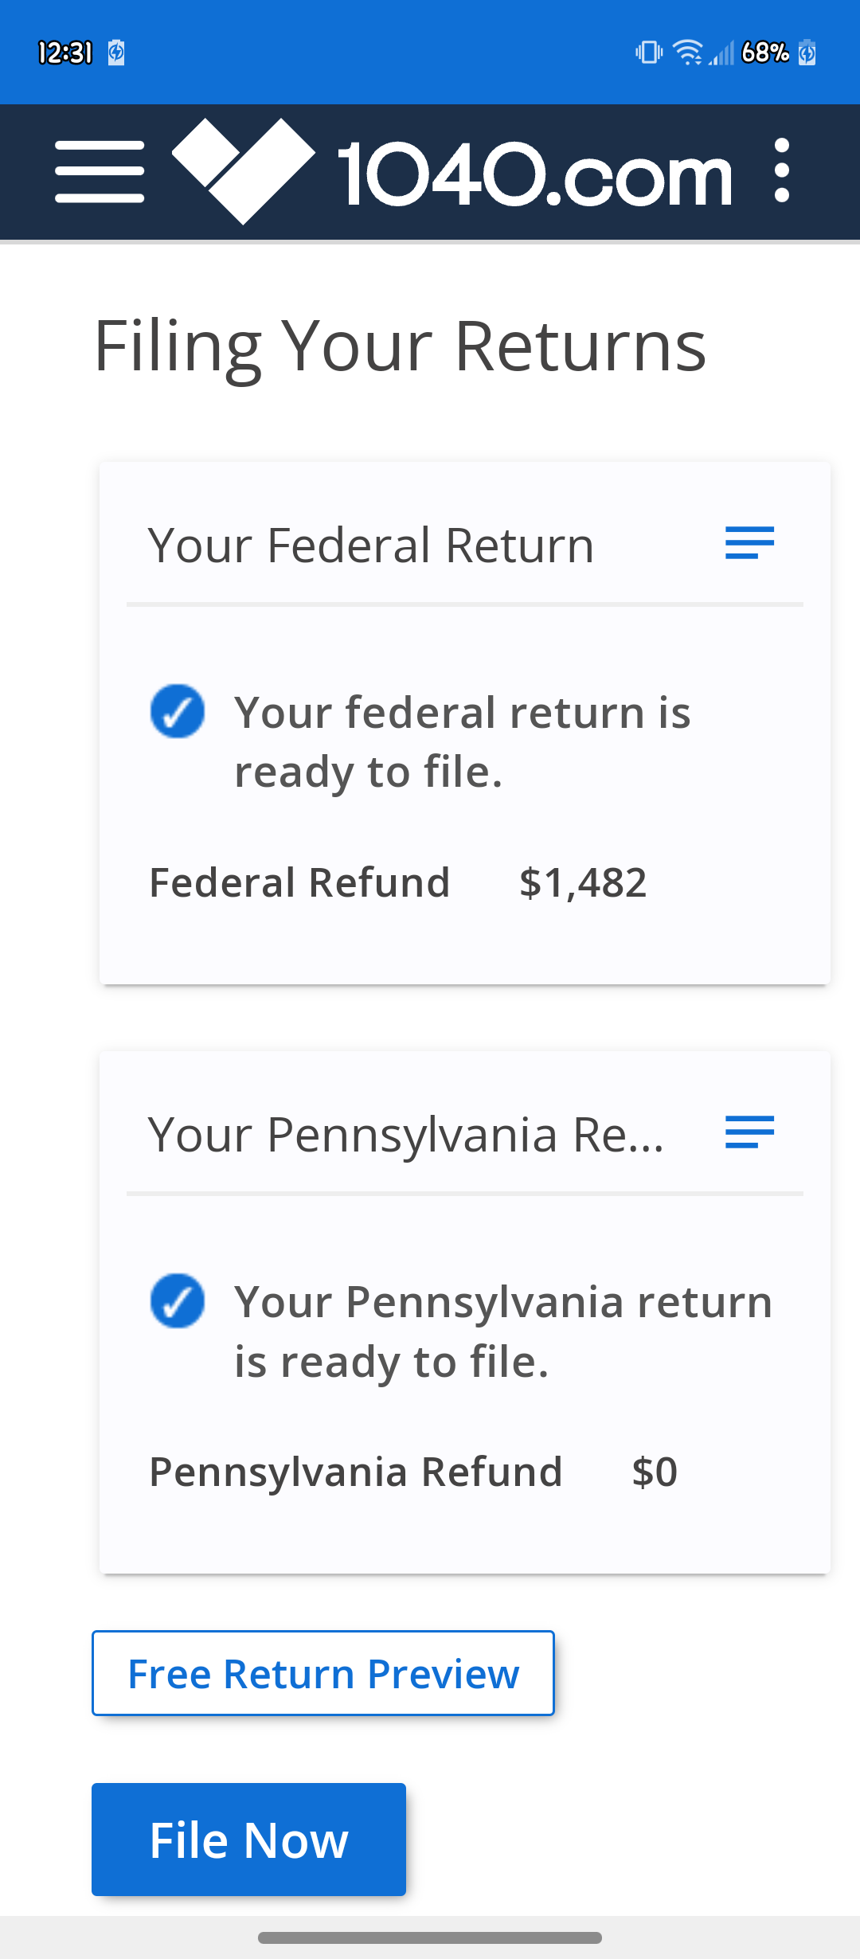The image size is (860, 1959).
Task: Select the Your Federal Return heading
Action: (x=371, y=545)
